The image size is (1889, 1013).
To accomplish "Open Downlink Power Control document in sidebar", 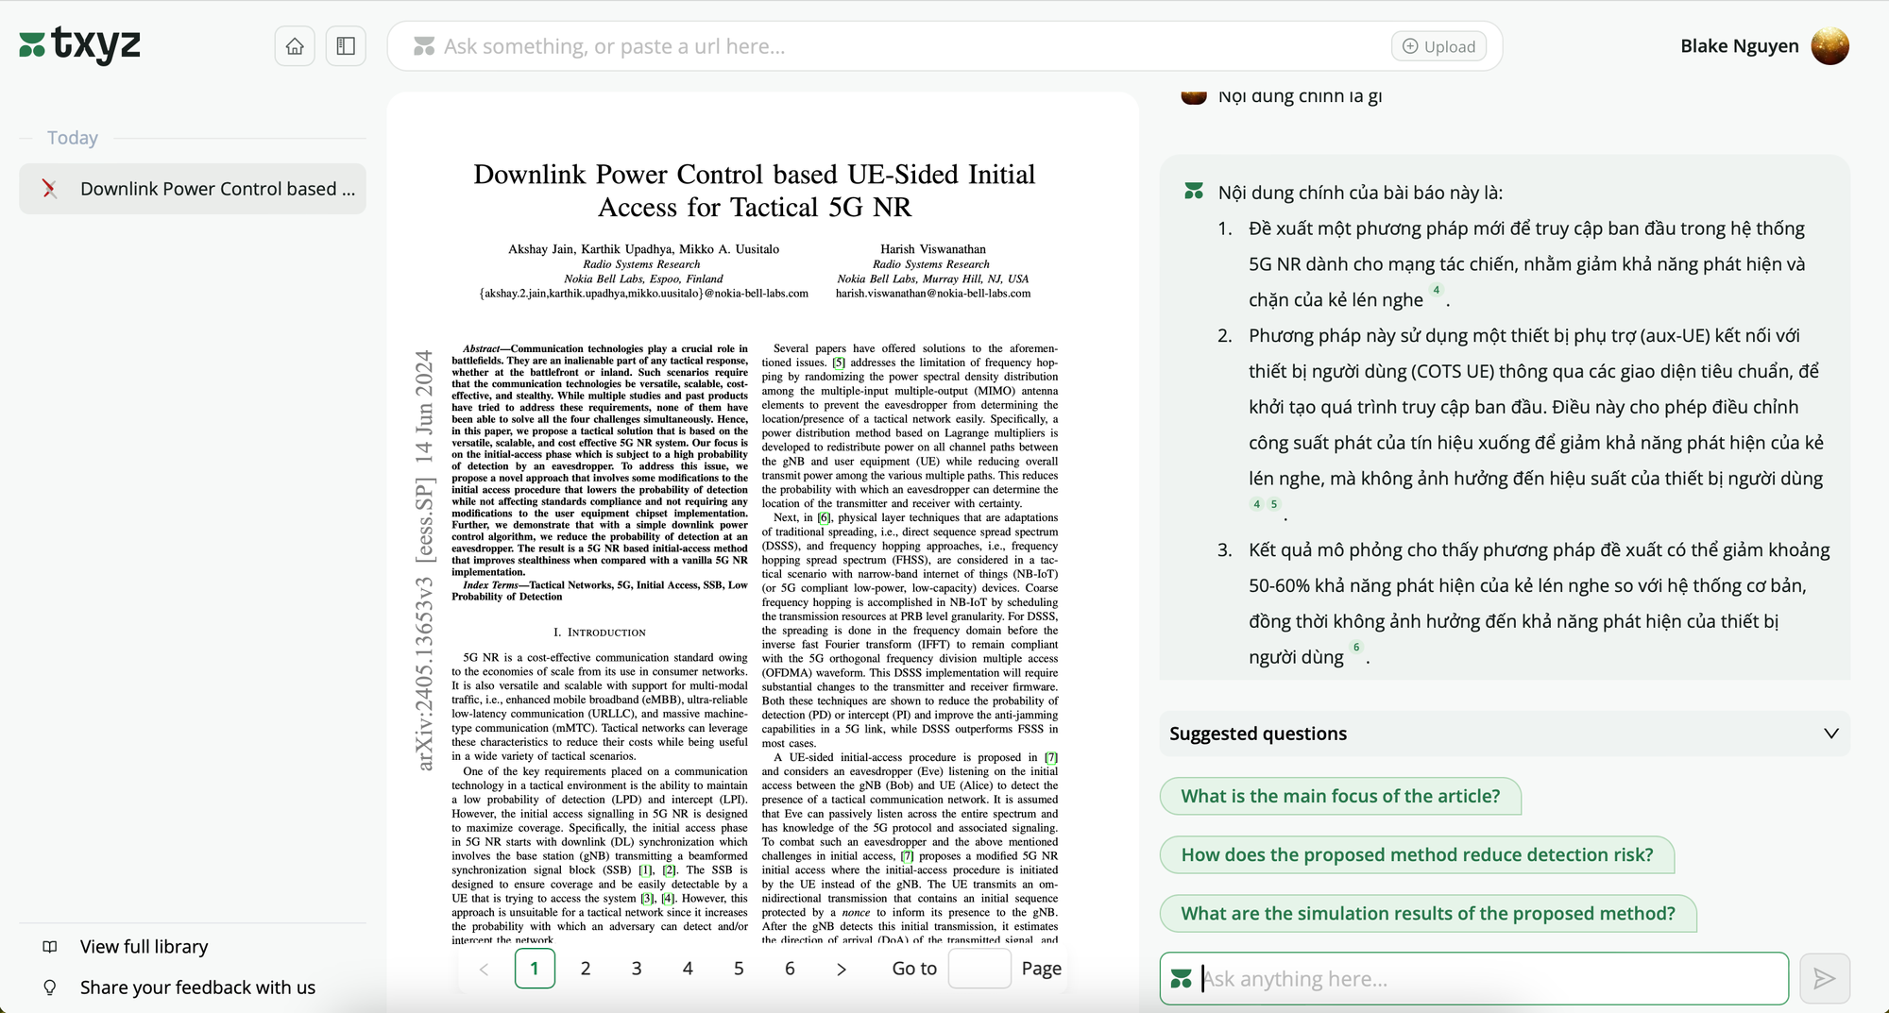I will [193, 189].
